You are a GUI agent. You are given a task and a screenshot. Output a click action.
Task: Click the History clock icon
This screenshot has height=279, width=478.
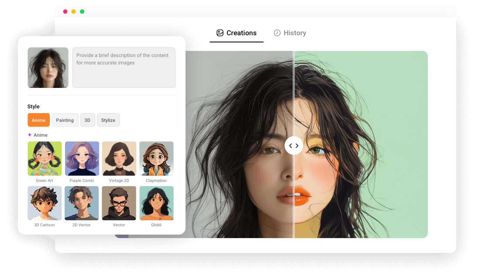tap(277, 33)
